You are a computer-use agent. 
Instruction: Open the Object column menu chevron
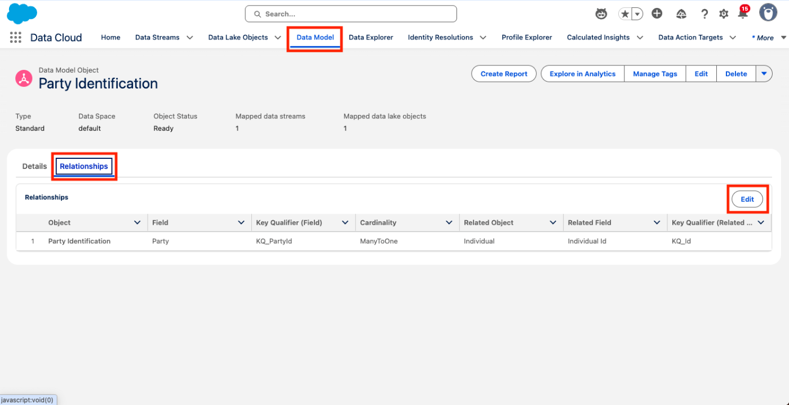pos(137,222)
